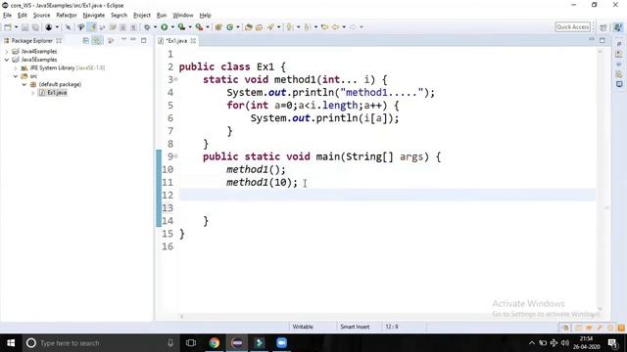
Task: Open the Debug button dropdown arrow
Action: 155,27
